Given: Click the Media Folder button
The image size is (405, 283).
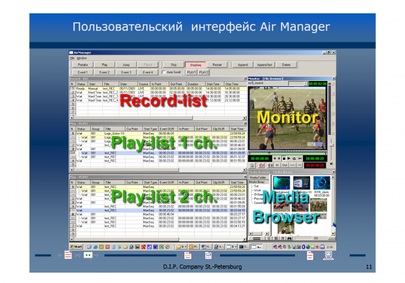Looking at the screenshot, I should click(259, 178).
